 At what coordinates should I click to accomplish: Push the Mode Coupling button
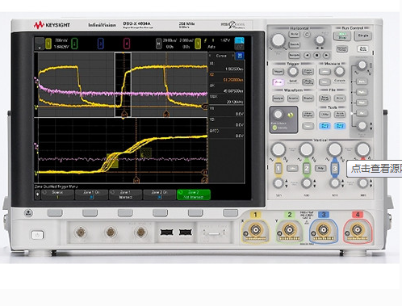pyautogui.click(x=308, y=82)
